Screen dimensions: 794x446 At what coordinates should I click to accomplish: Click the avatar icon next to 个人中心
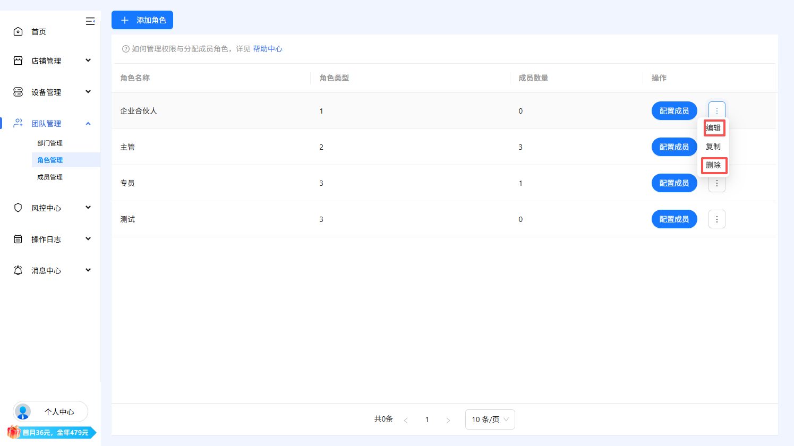[x=22, y=411]
